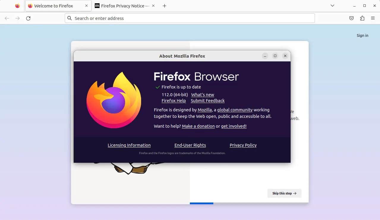Select the Welcome to Firefox tab
Screen dimensions: 380x220
53,6
